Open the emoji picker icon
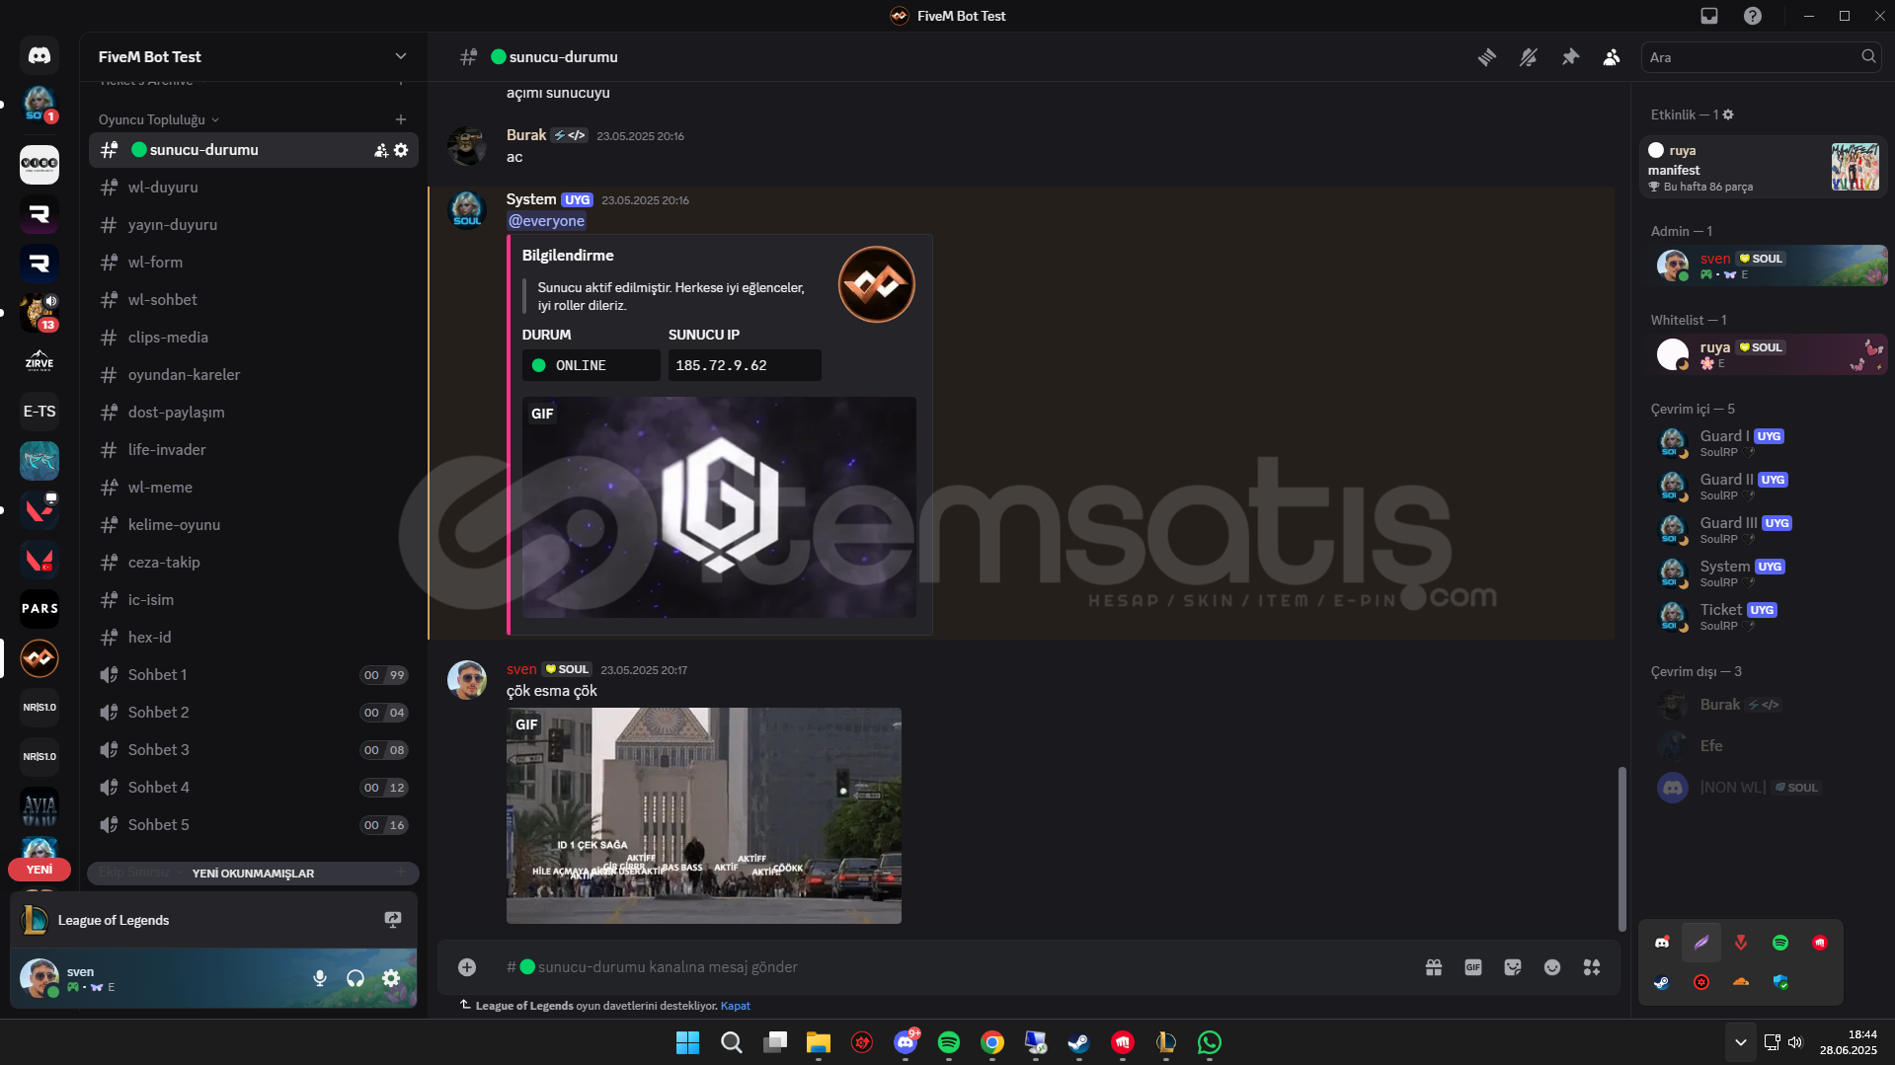The height and width of the screenshot is (1065, 1895). (x=1552, y=967)
